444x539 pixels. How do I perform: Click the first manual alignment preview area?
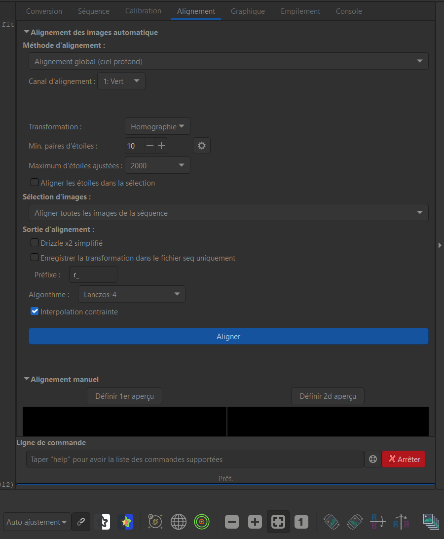(124, 422)
